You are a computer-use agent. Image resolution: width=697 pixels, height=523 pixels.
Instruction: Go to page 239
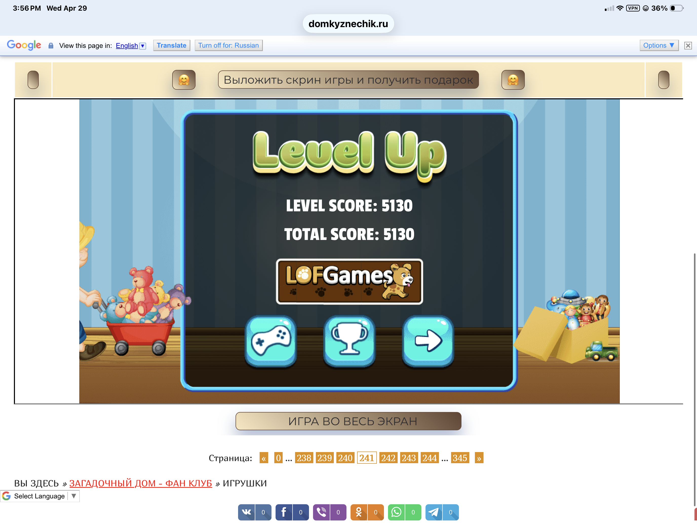(x=324, y=458)
